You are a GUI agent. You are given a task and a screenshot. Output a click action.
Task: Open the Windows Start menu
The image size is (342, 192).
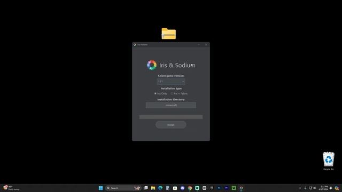100,188
